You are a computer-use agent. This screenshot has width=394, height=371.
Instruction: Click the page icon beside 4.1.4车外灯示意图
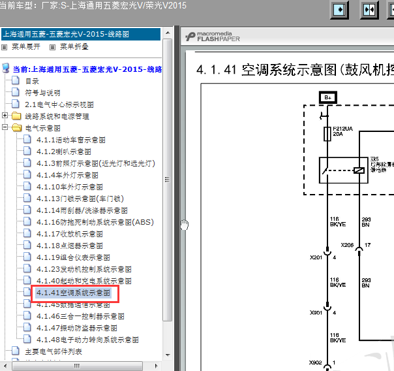(27, 174)
